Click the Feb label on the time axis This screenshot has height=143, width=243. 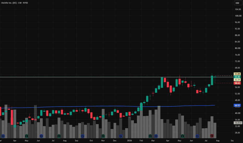(141, 140)
